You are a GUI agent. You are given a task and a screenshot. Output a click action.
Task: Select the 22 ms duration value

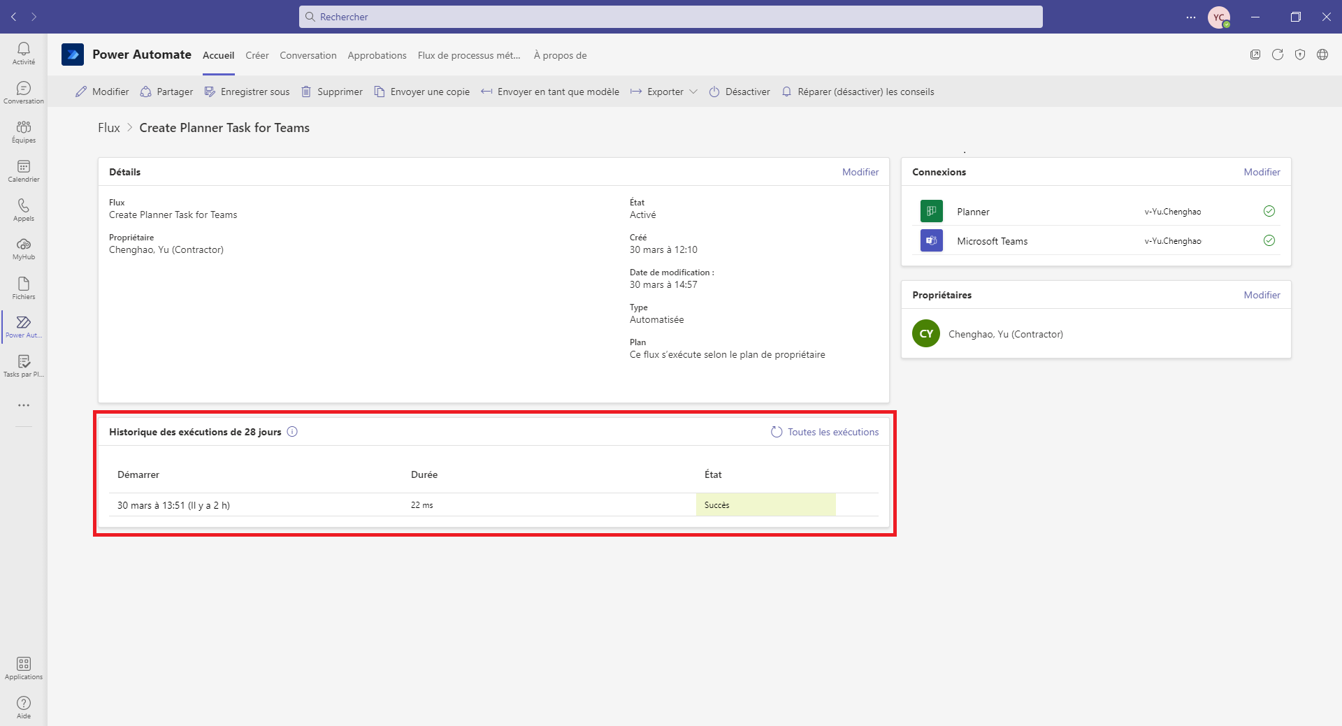(422, 505)
